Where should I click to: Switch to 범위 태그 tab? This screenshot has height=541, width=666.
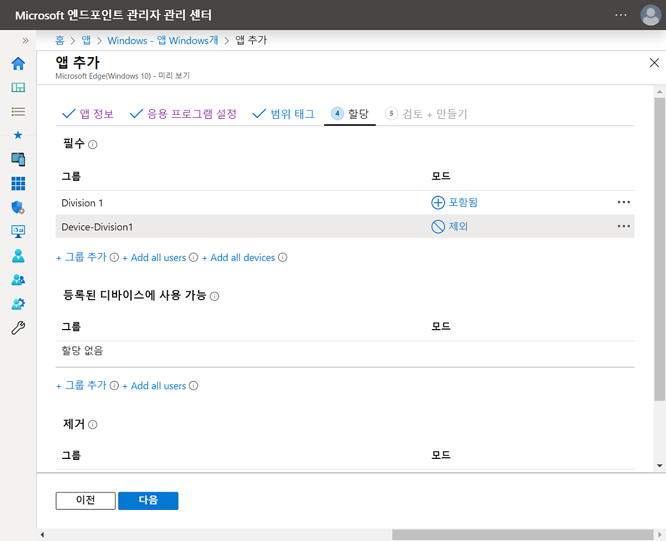284,114
